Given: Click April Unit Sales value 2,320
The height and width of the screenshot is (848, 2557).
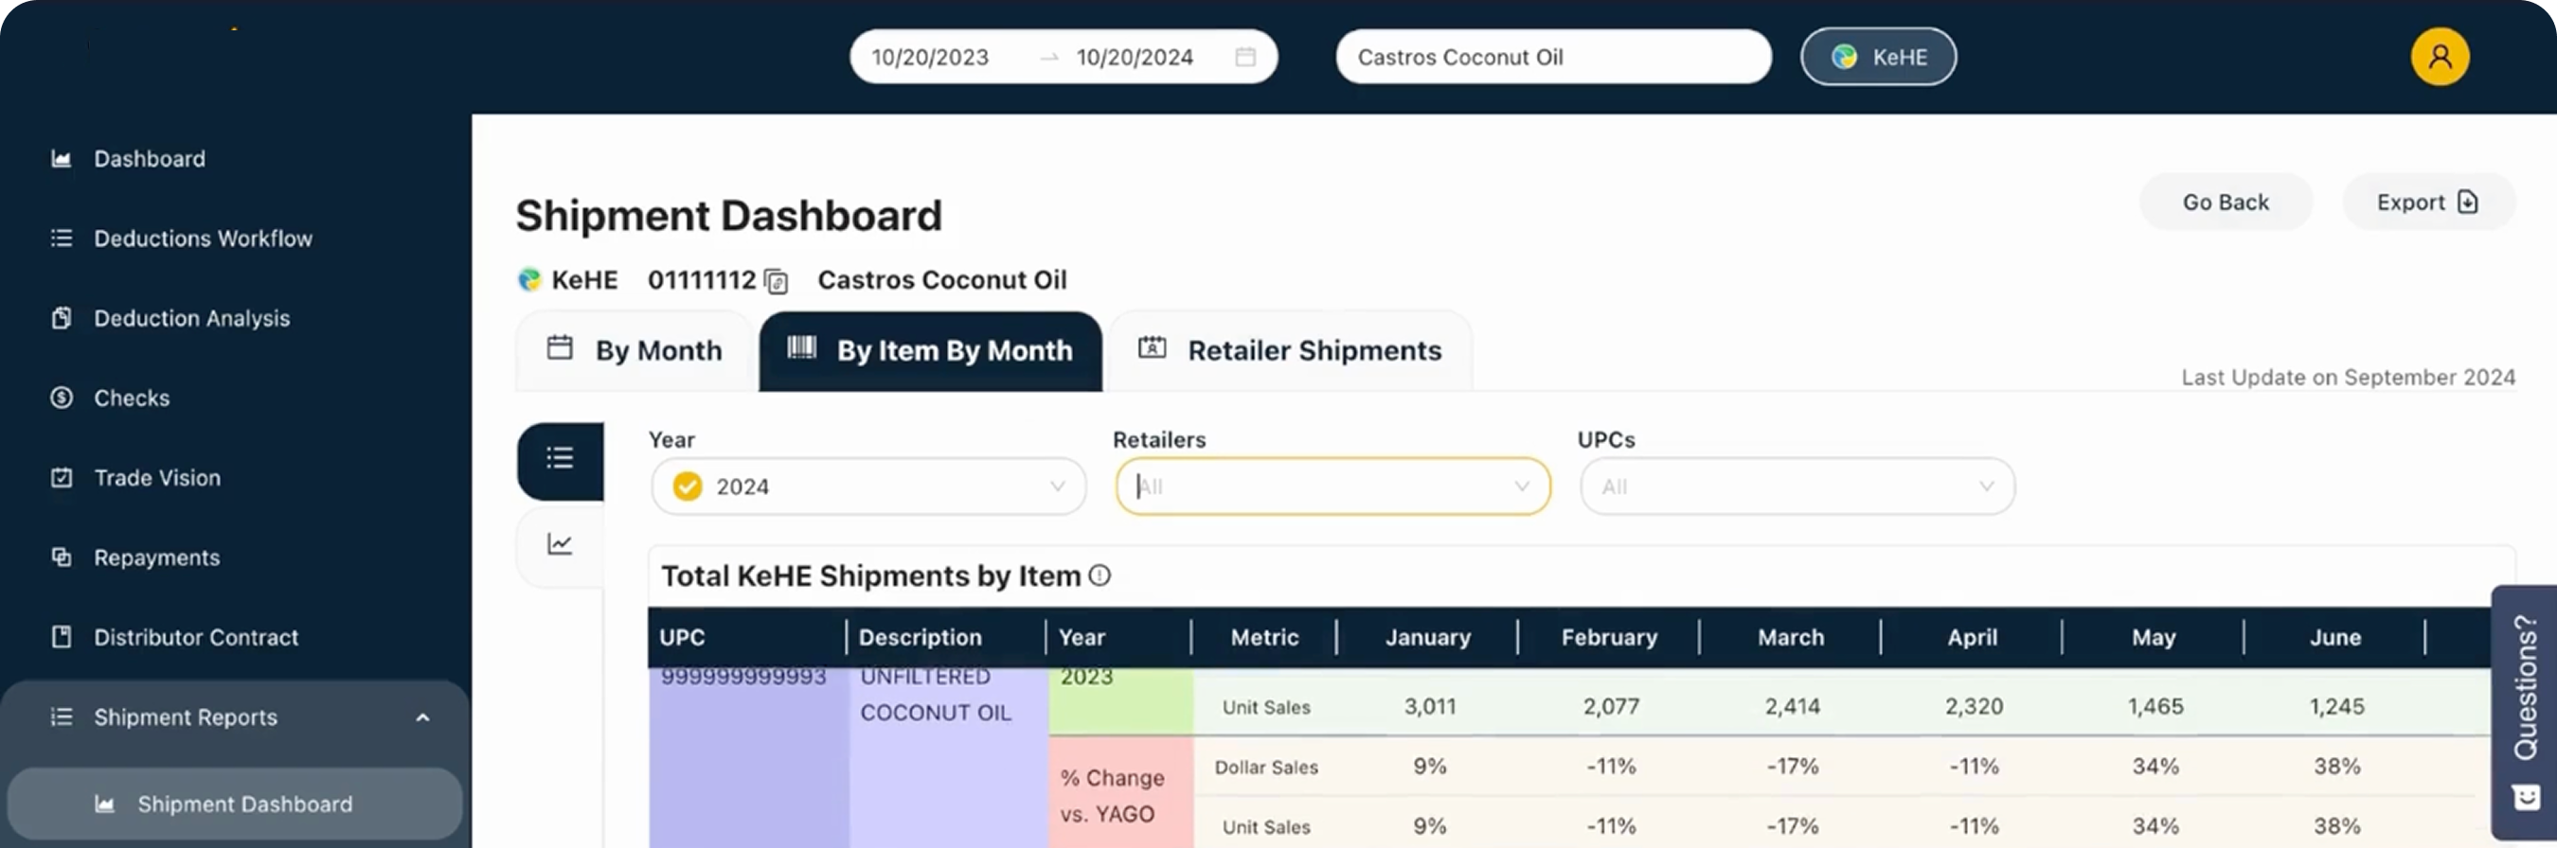Looking at the screenshot, I should [x=1974, y=706].
